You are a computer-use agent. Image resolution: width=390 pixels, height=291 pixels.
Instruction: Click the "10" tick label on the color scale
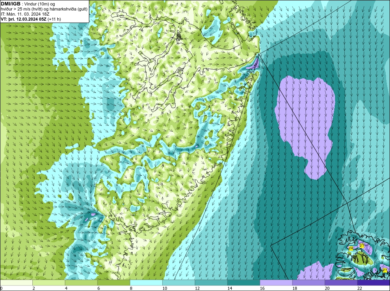click(x=165, y=288)
